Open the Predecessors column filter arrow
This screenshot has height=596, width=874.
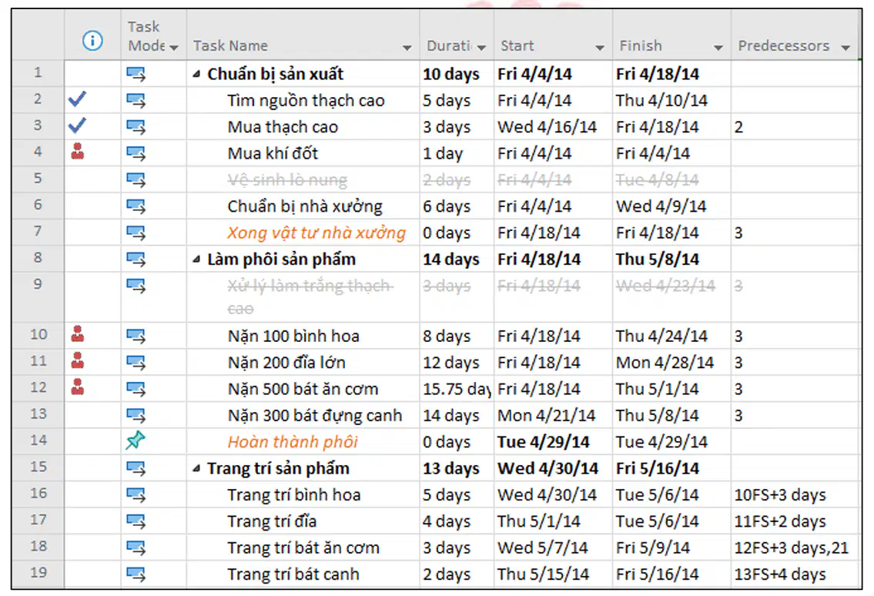point(846,48)
